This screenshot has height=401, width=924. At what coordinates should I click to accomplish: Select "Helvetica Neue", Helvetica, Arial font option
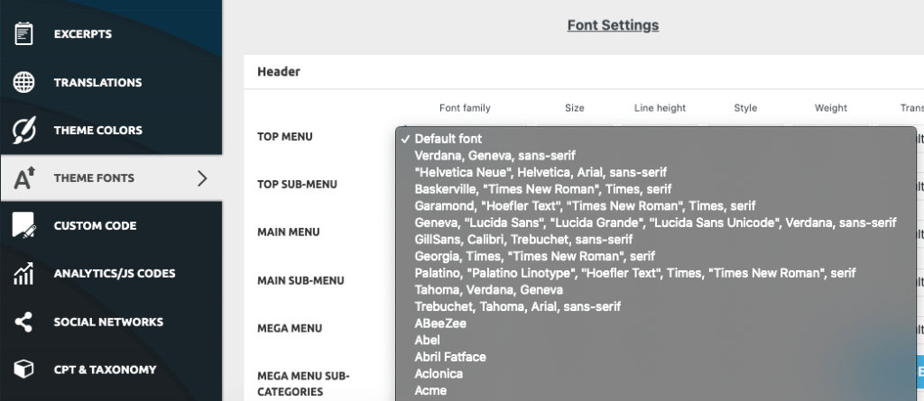point(656,172)
